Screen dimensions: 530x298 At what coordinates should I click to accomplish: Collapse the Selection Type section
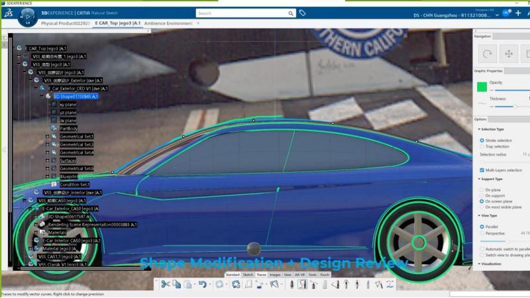tap(479, 129)
